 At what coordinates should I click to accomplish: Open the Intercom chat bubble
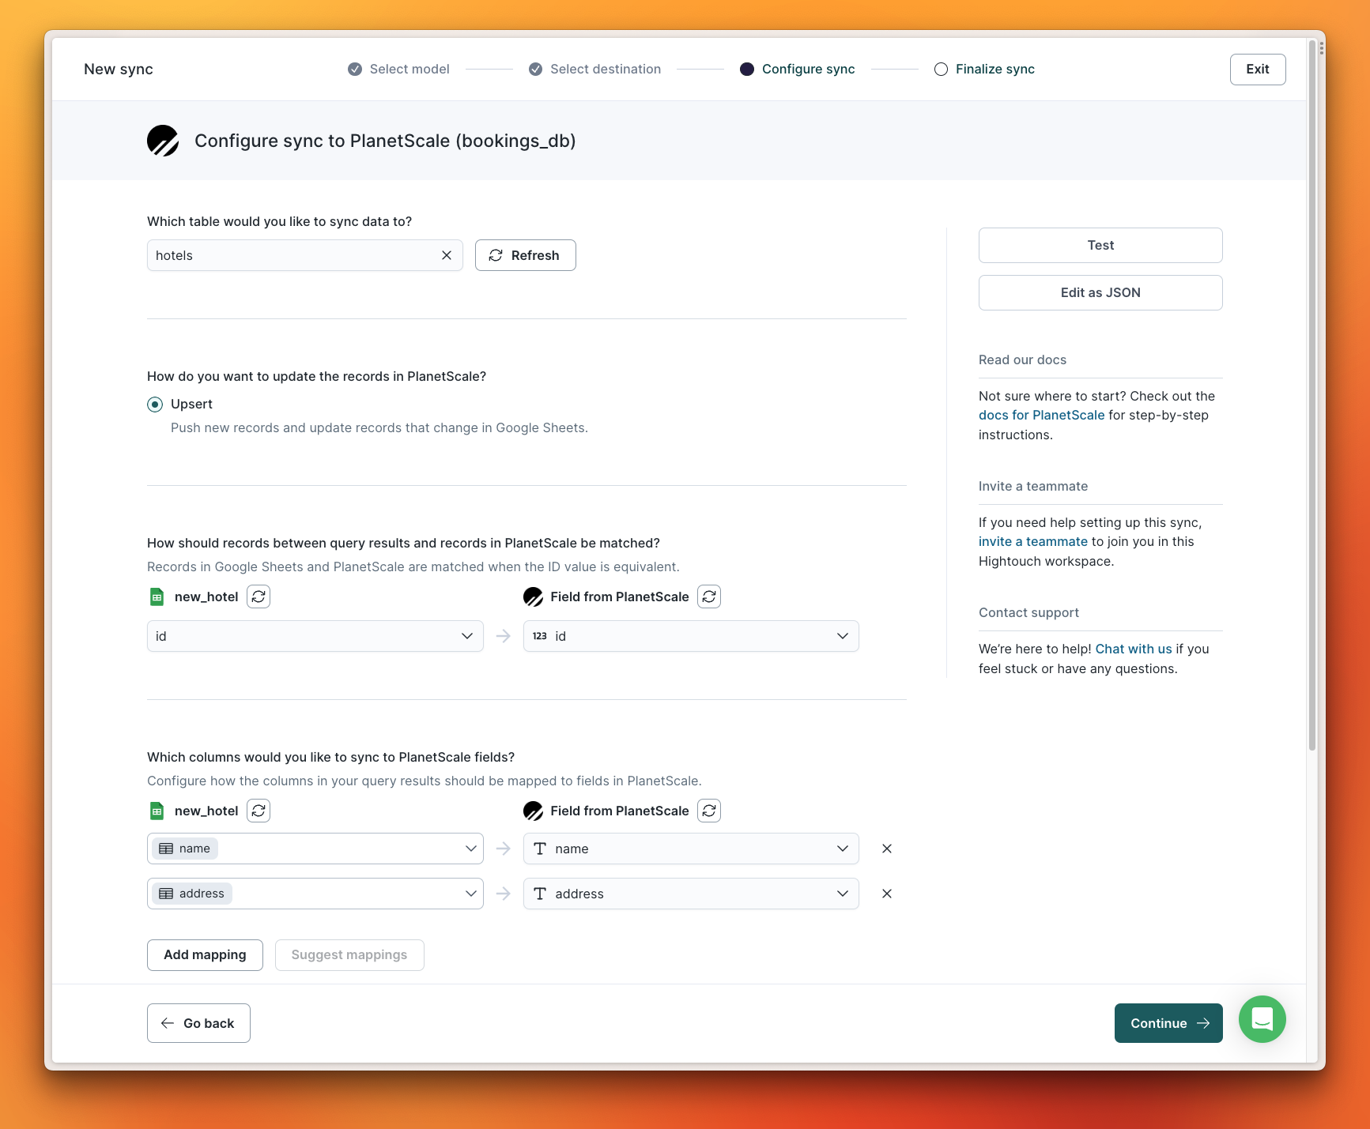click(x=1262, y=1019)
